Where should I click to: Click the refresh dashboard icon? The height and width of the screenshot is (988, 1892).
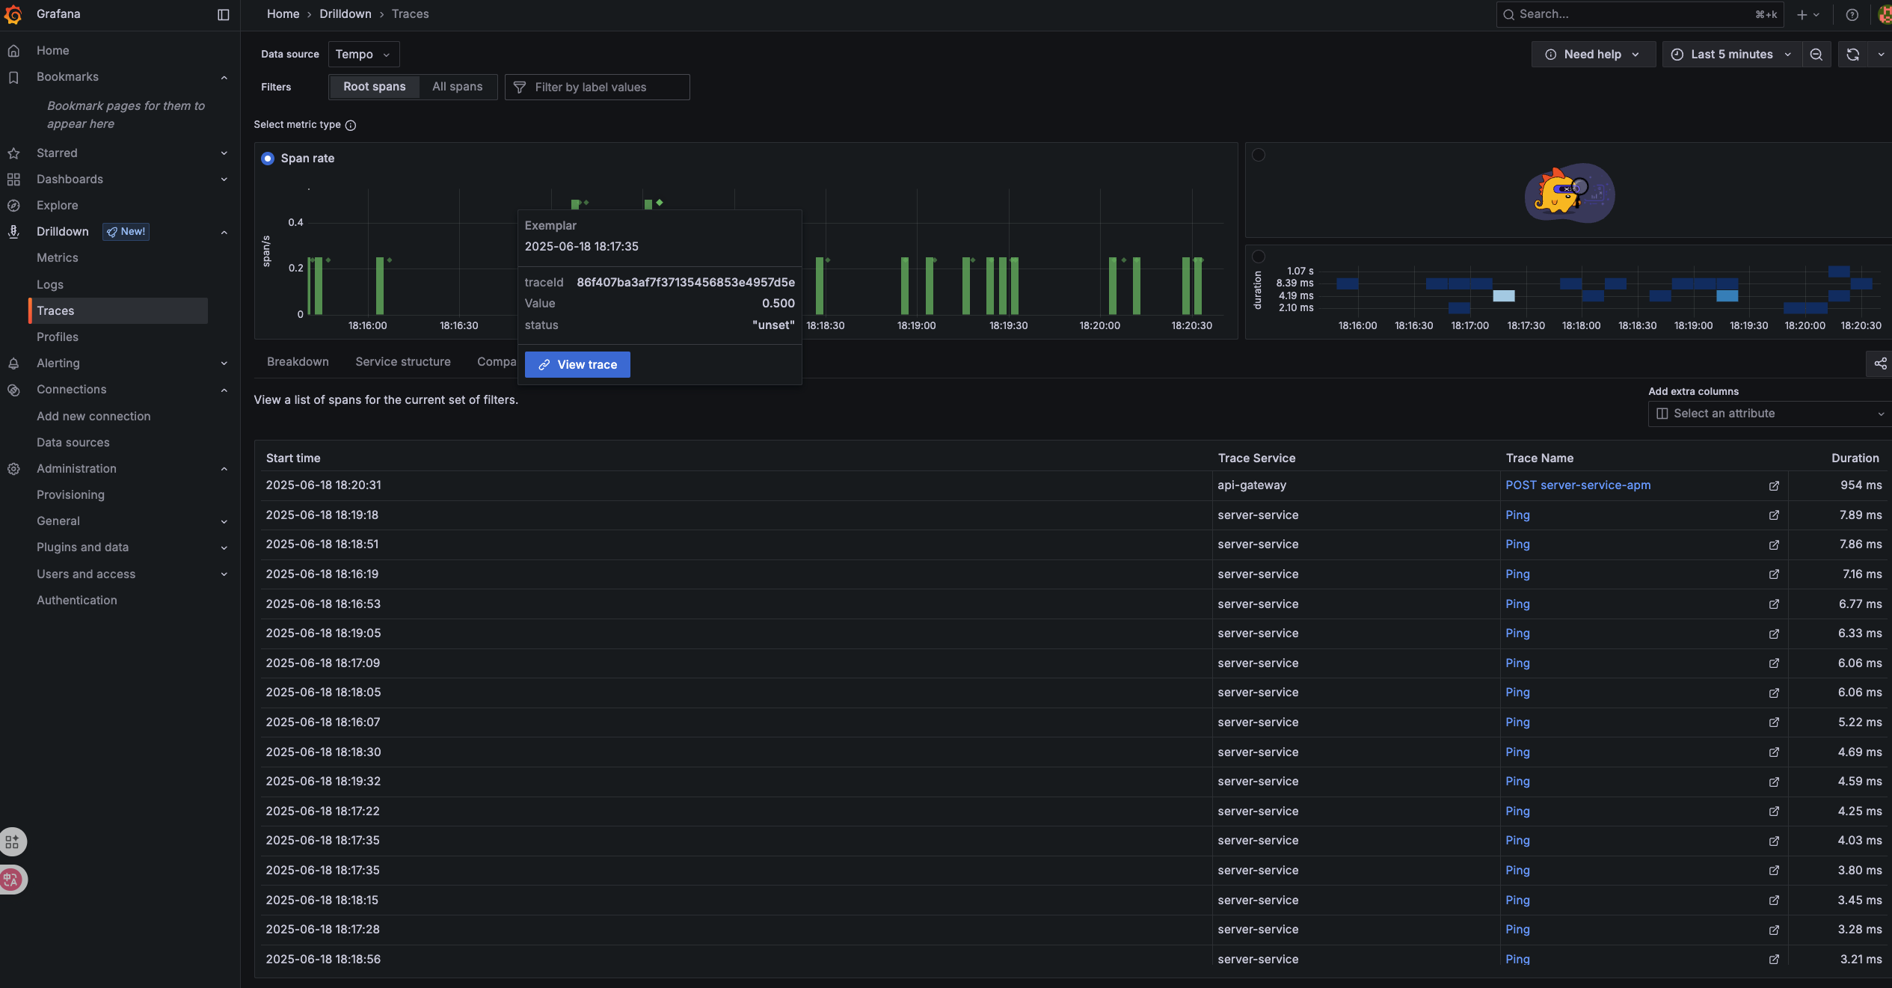(1852, 55)
